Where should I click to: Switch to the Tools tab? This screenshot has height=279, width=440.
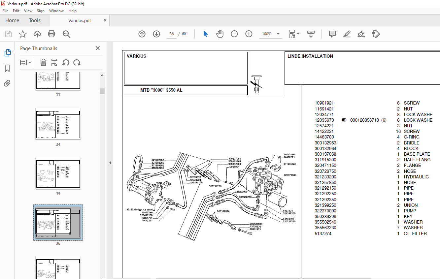coord(35,20)
